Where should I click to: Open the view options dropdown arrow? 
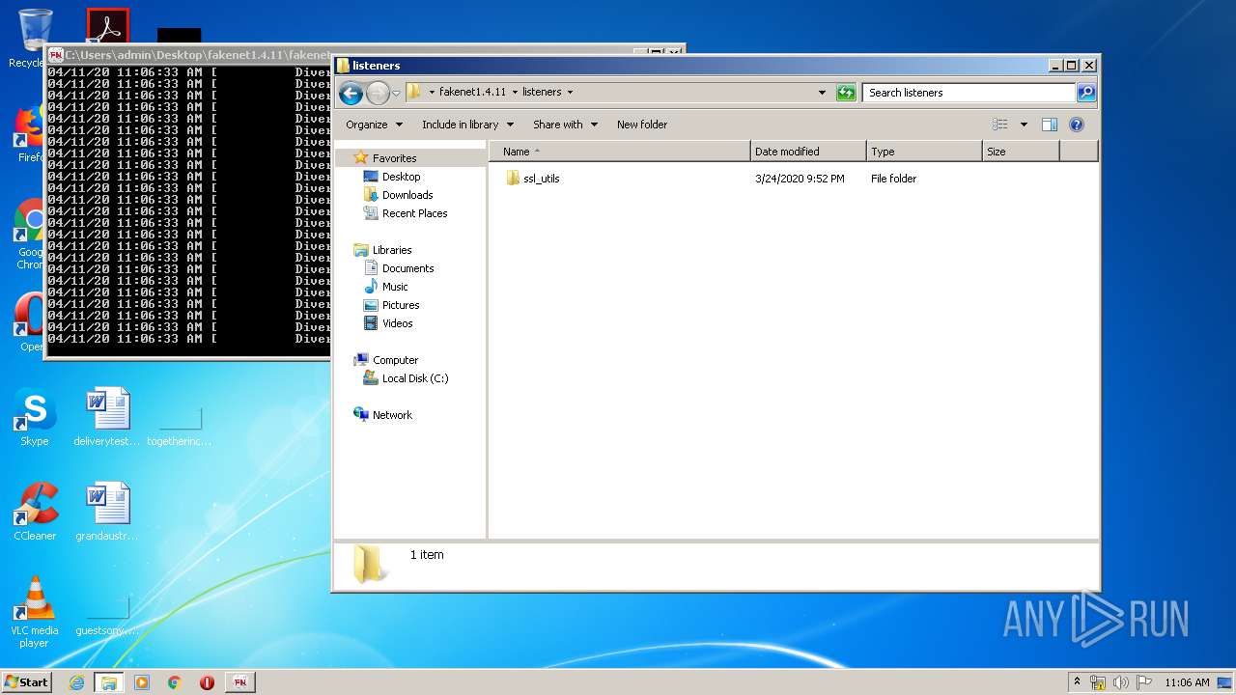coord(1024,125)
